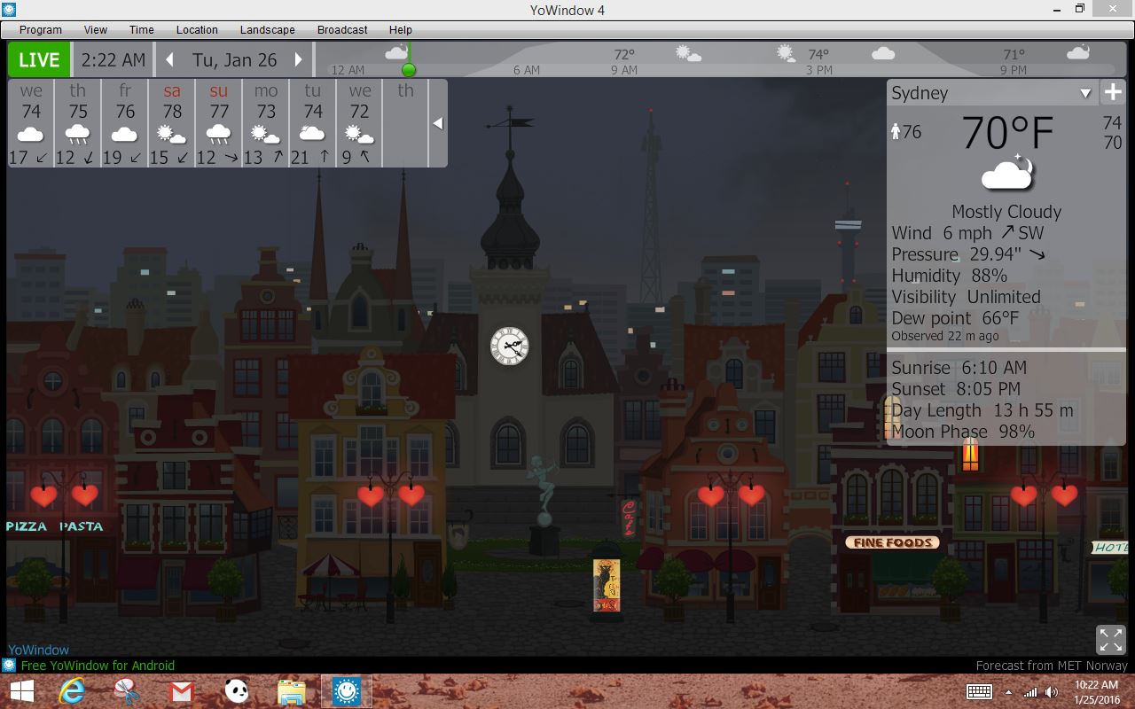Click Forecast from MET Norway link
The height and width of the screenshot is (709, 1135).
tap(1051, 666)
